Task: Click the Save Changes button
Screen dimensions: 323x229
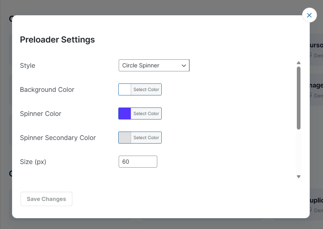Action: point(46,199)
